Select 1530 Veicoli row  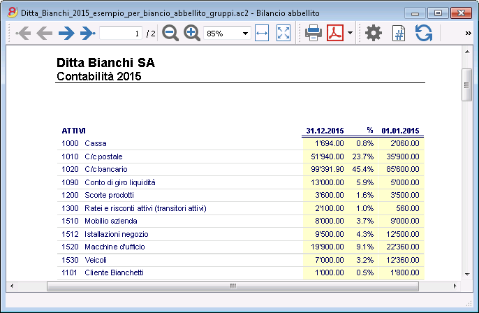(240, 260)
